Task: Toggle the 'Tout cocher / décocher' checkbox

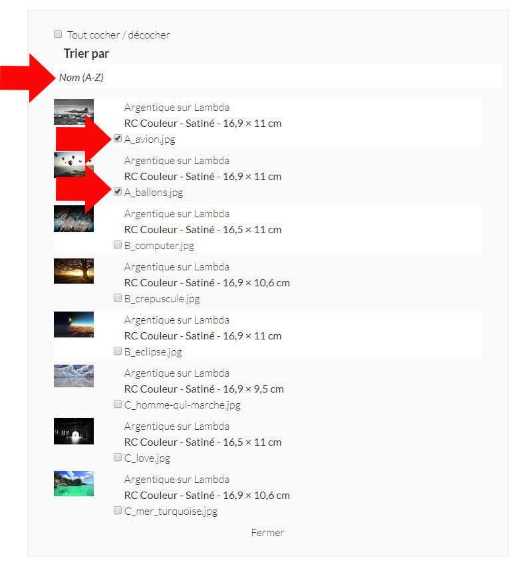Action: pos(58,34)
